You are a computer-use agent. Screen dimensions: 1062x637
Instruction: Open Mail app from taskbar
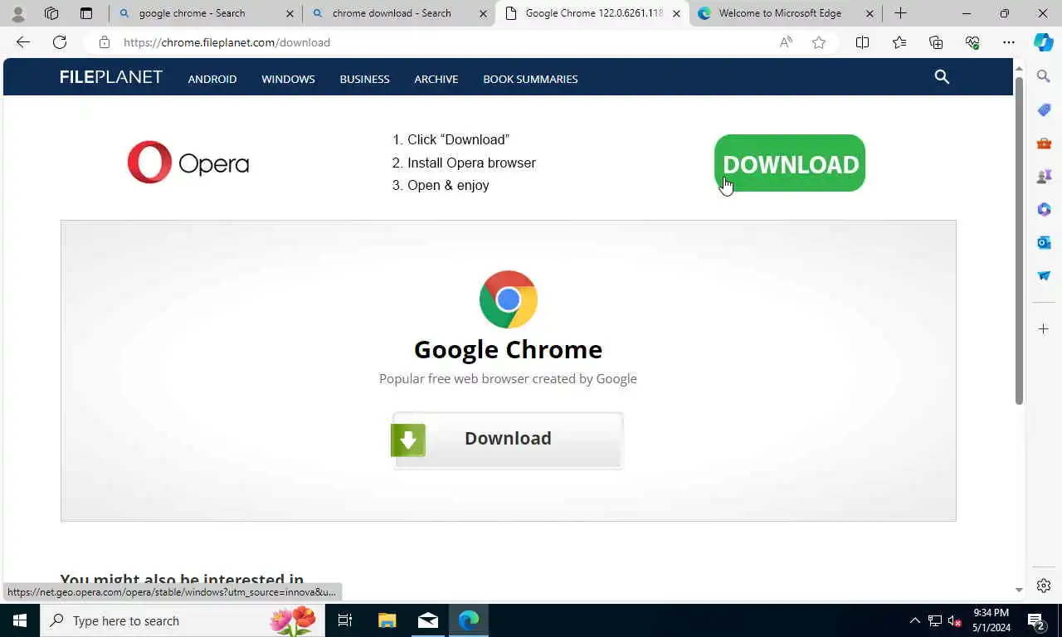(x=428, y=620)
